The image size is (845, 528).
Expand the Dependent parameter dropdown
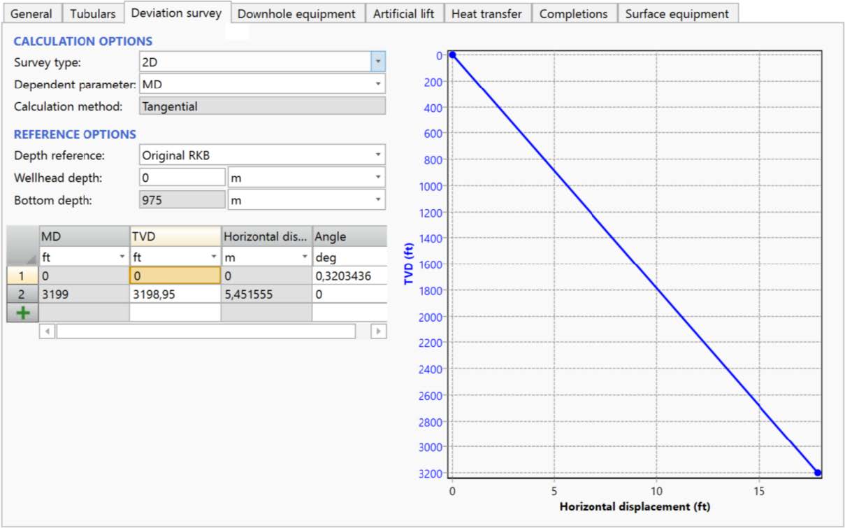click(377, 84)
